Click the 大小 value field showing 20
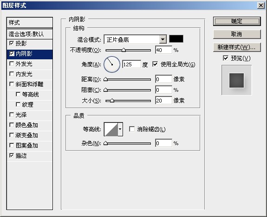This screenshot has width=267, height=217. 163,101
